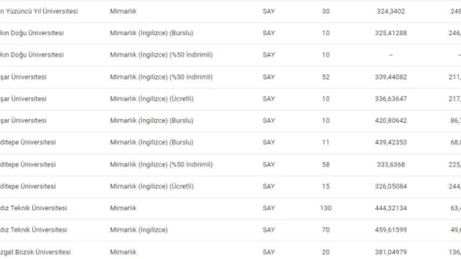Click ditepe Üniversitesi Burslu program cell
The image size is (461, 259).
pos(152,142)
